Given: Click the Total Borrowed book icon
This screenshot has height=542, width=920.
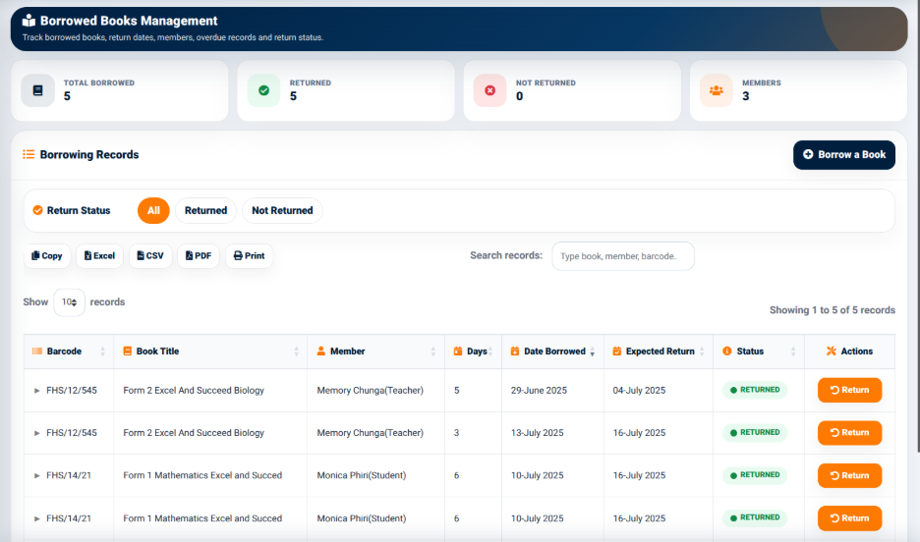Looking at the screenshot, I should pyautogui.click(x=38, y=90).
